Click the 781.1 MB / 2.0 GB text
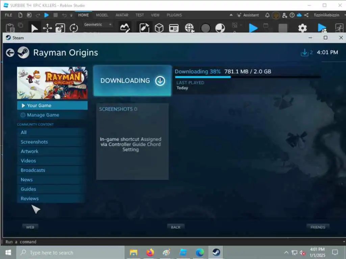Viewport: 346px width, 259px height. click(248, 71)
